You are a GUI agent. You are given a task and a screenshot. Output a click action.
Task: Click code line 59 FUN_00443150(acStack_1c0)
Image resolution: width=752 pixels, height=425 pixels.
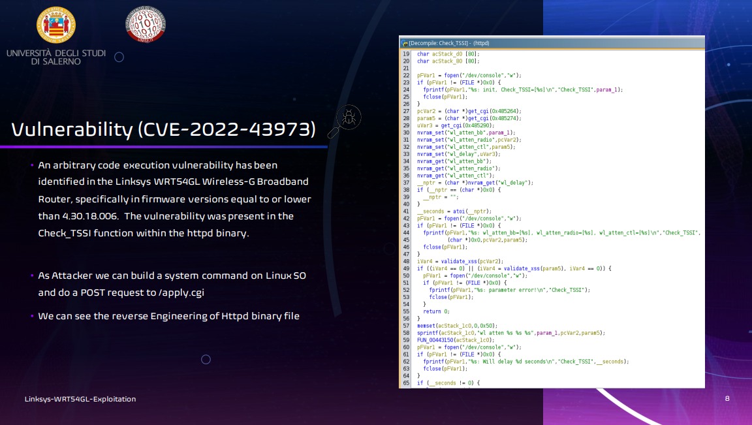click(455, 340)
